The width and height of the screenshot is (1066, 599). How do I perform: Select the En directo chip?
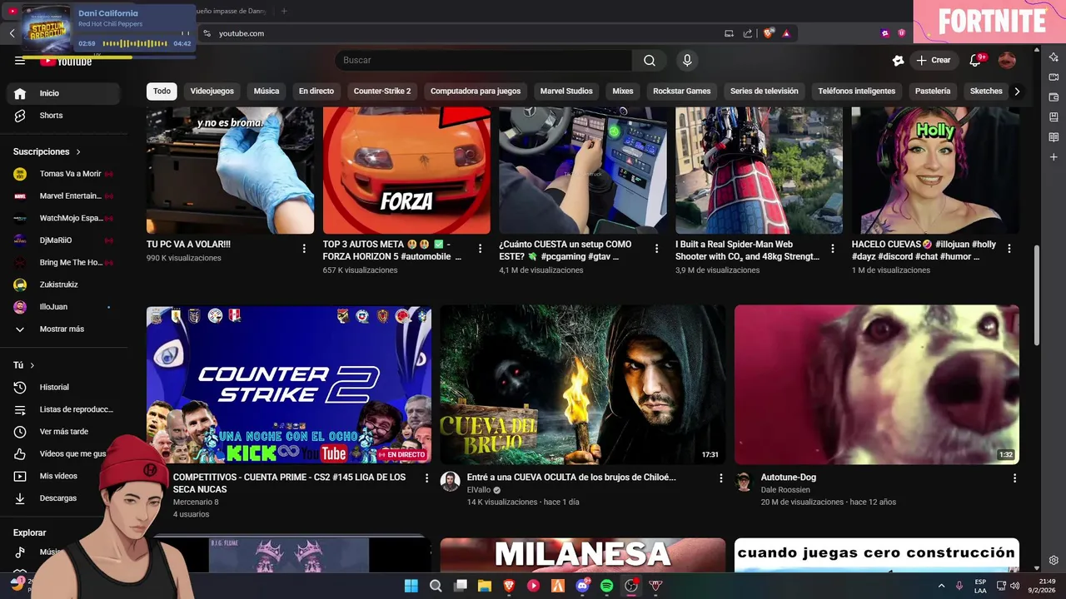pos(316,92)
